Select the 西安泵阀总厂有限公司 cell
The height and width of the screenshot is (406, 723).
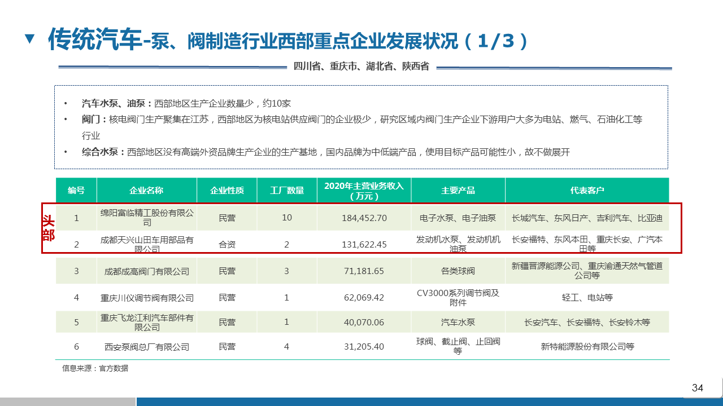(146, 347)
